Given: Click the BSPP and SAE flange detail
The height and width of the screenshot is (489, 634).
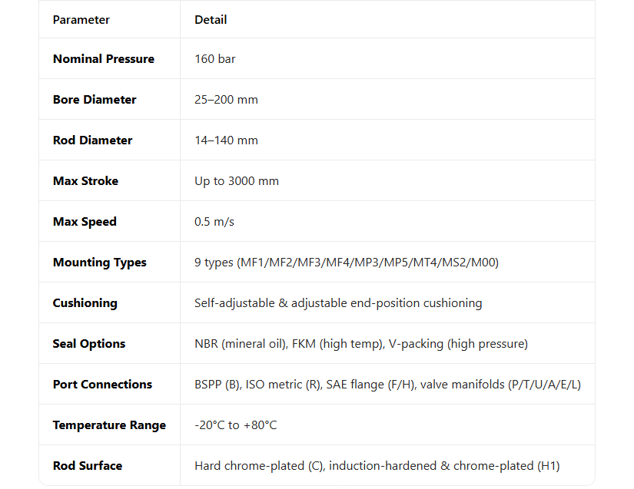Looking at the screenshot, I should 387,385.
